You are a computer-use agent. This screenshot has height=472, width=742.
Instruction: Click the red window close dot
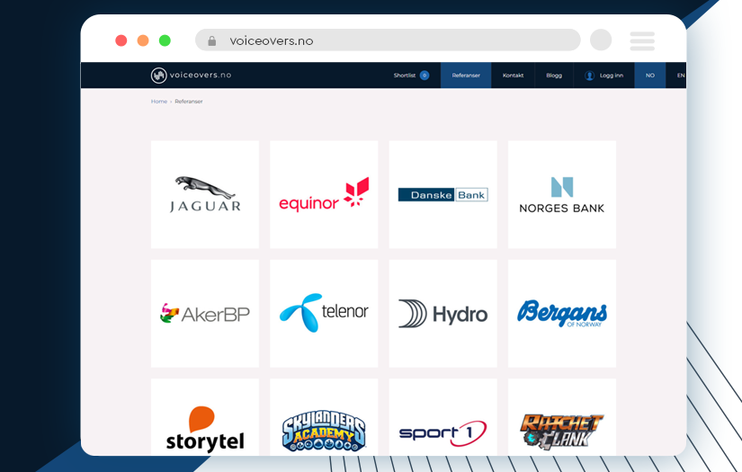pyautogui.click(x=121, y=40)
